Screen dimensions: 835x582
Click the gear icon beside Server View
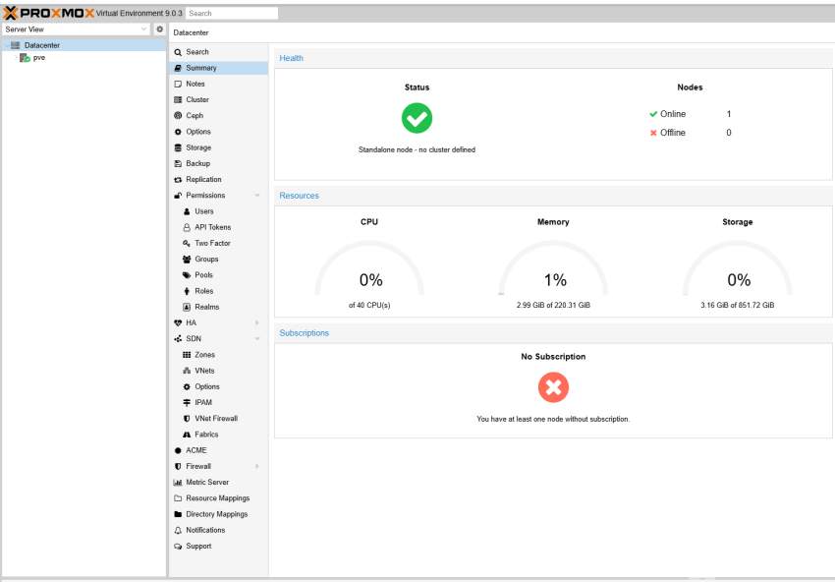pyautogui.click(x=160, y=29)
